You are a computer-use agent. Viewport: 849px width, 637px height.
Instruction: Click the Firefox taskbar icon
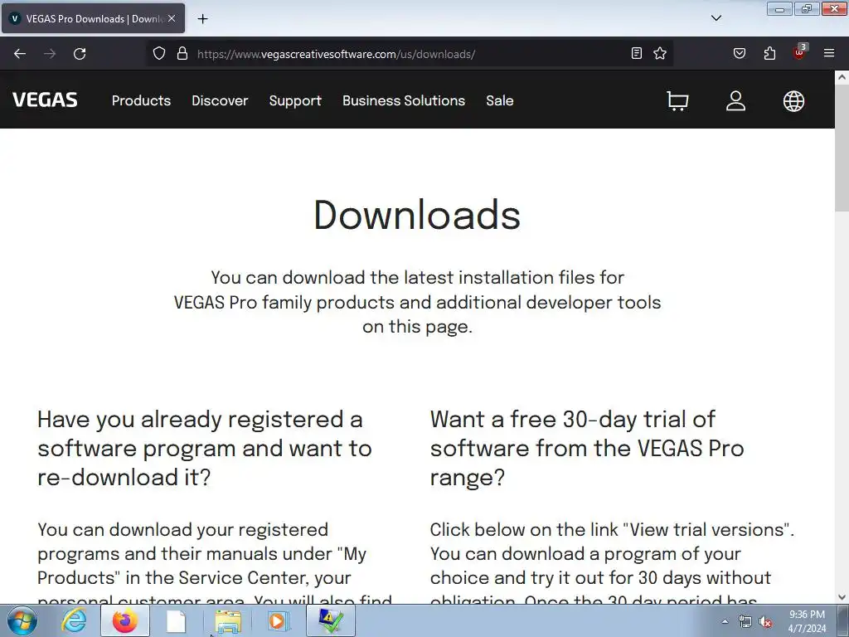(125, 620)
